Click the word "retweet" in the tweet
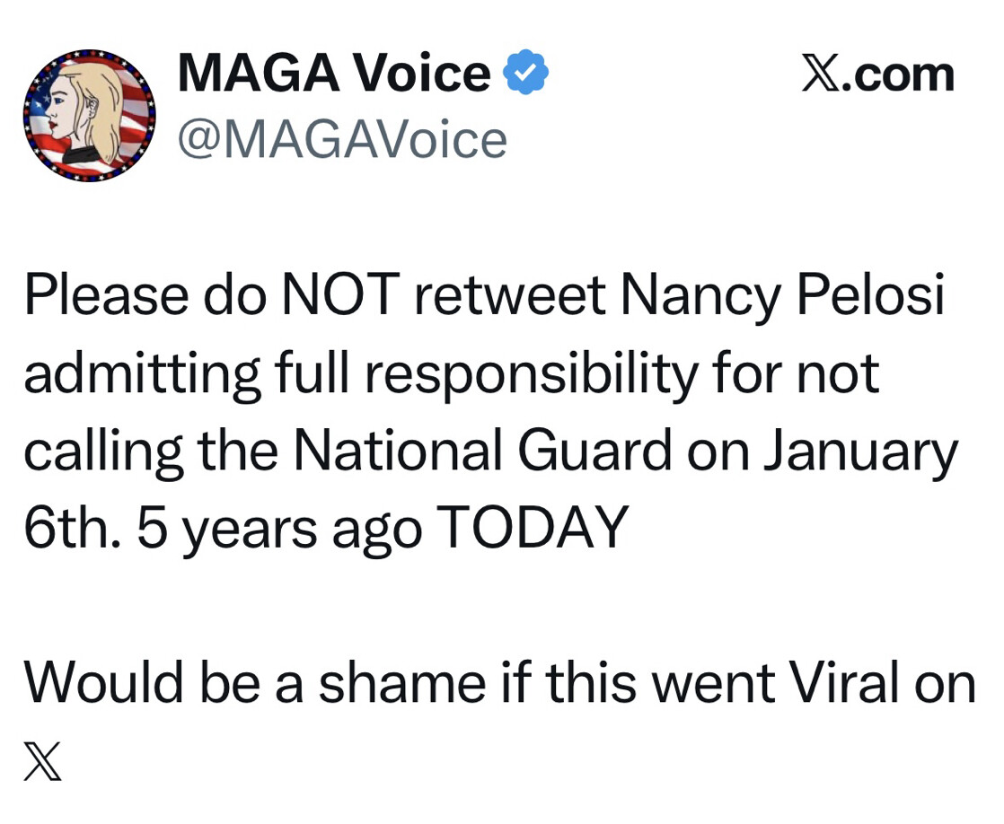 [x=509, y=296]
